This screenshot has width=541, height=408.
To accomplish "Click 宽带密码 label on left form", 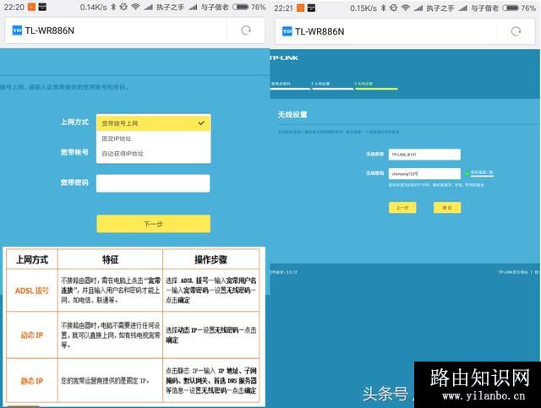I will (x=74, y=182).
